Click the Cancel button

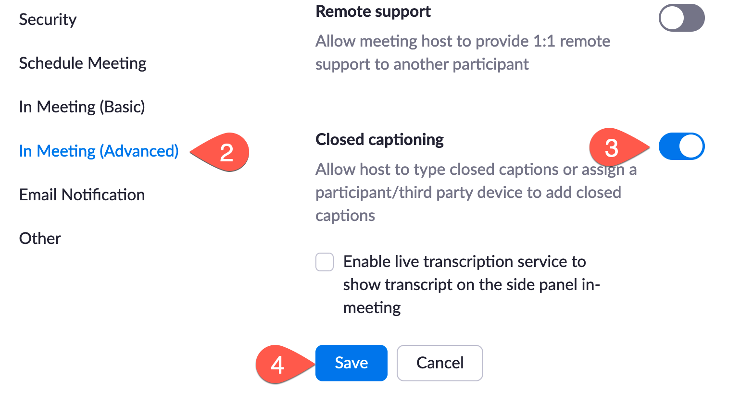click(x=439, y=363)
